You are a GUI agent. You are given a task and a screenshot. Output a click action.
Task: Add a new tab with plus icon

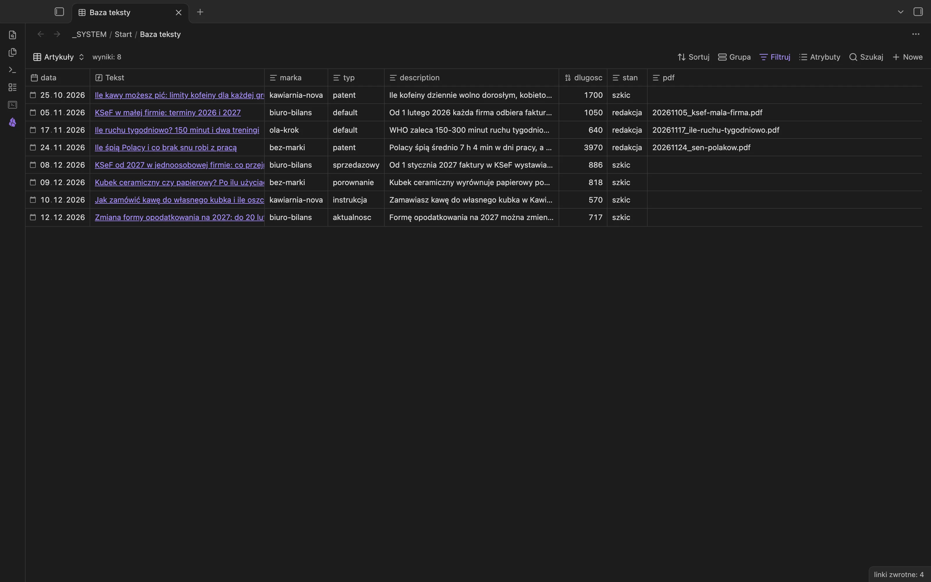point(200,12)
